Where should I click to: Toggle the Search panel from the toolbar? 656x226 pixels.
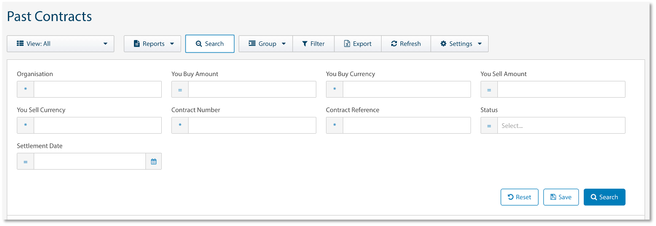tap(210, 44)
